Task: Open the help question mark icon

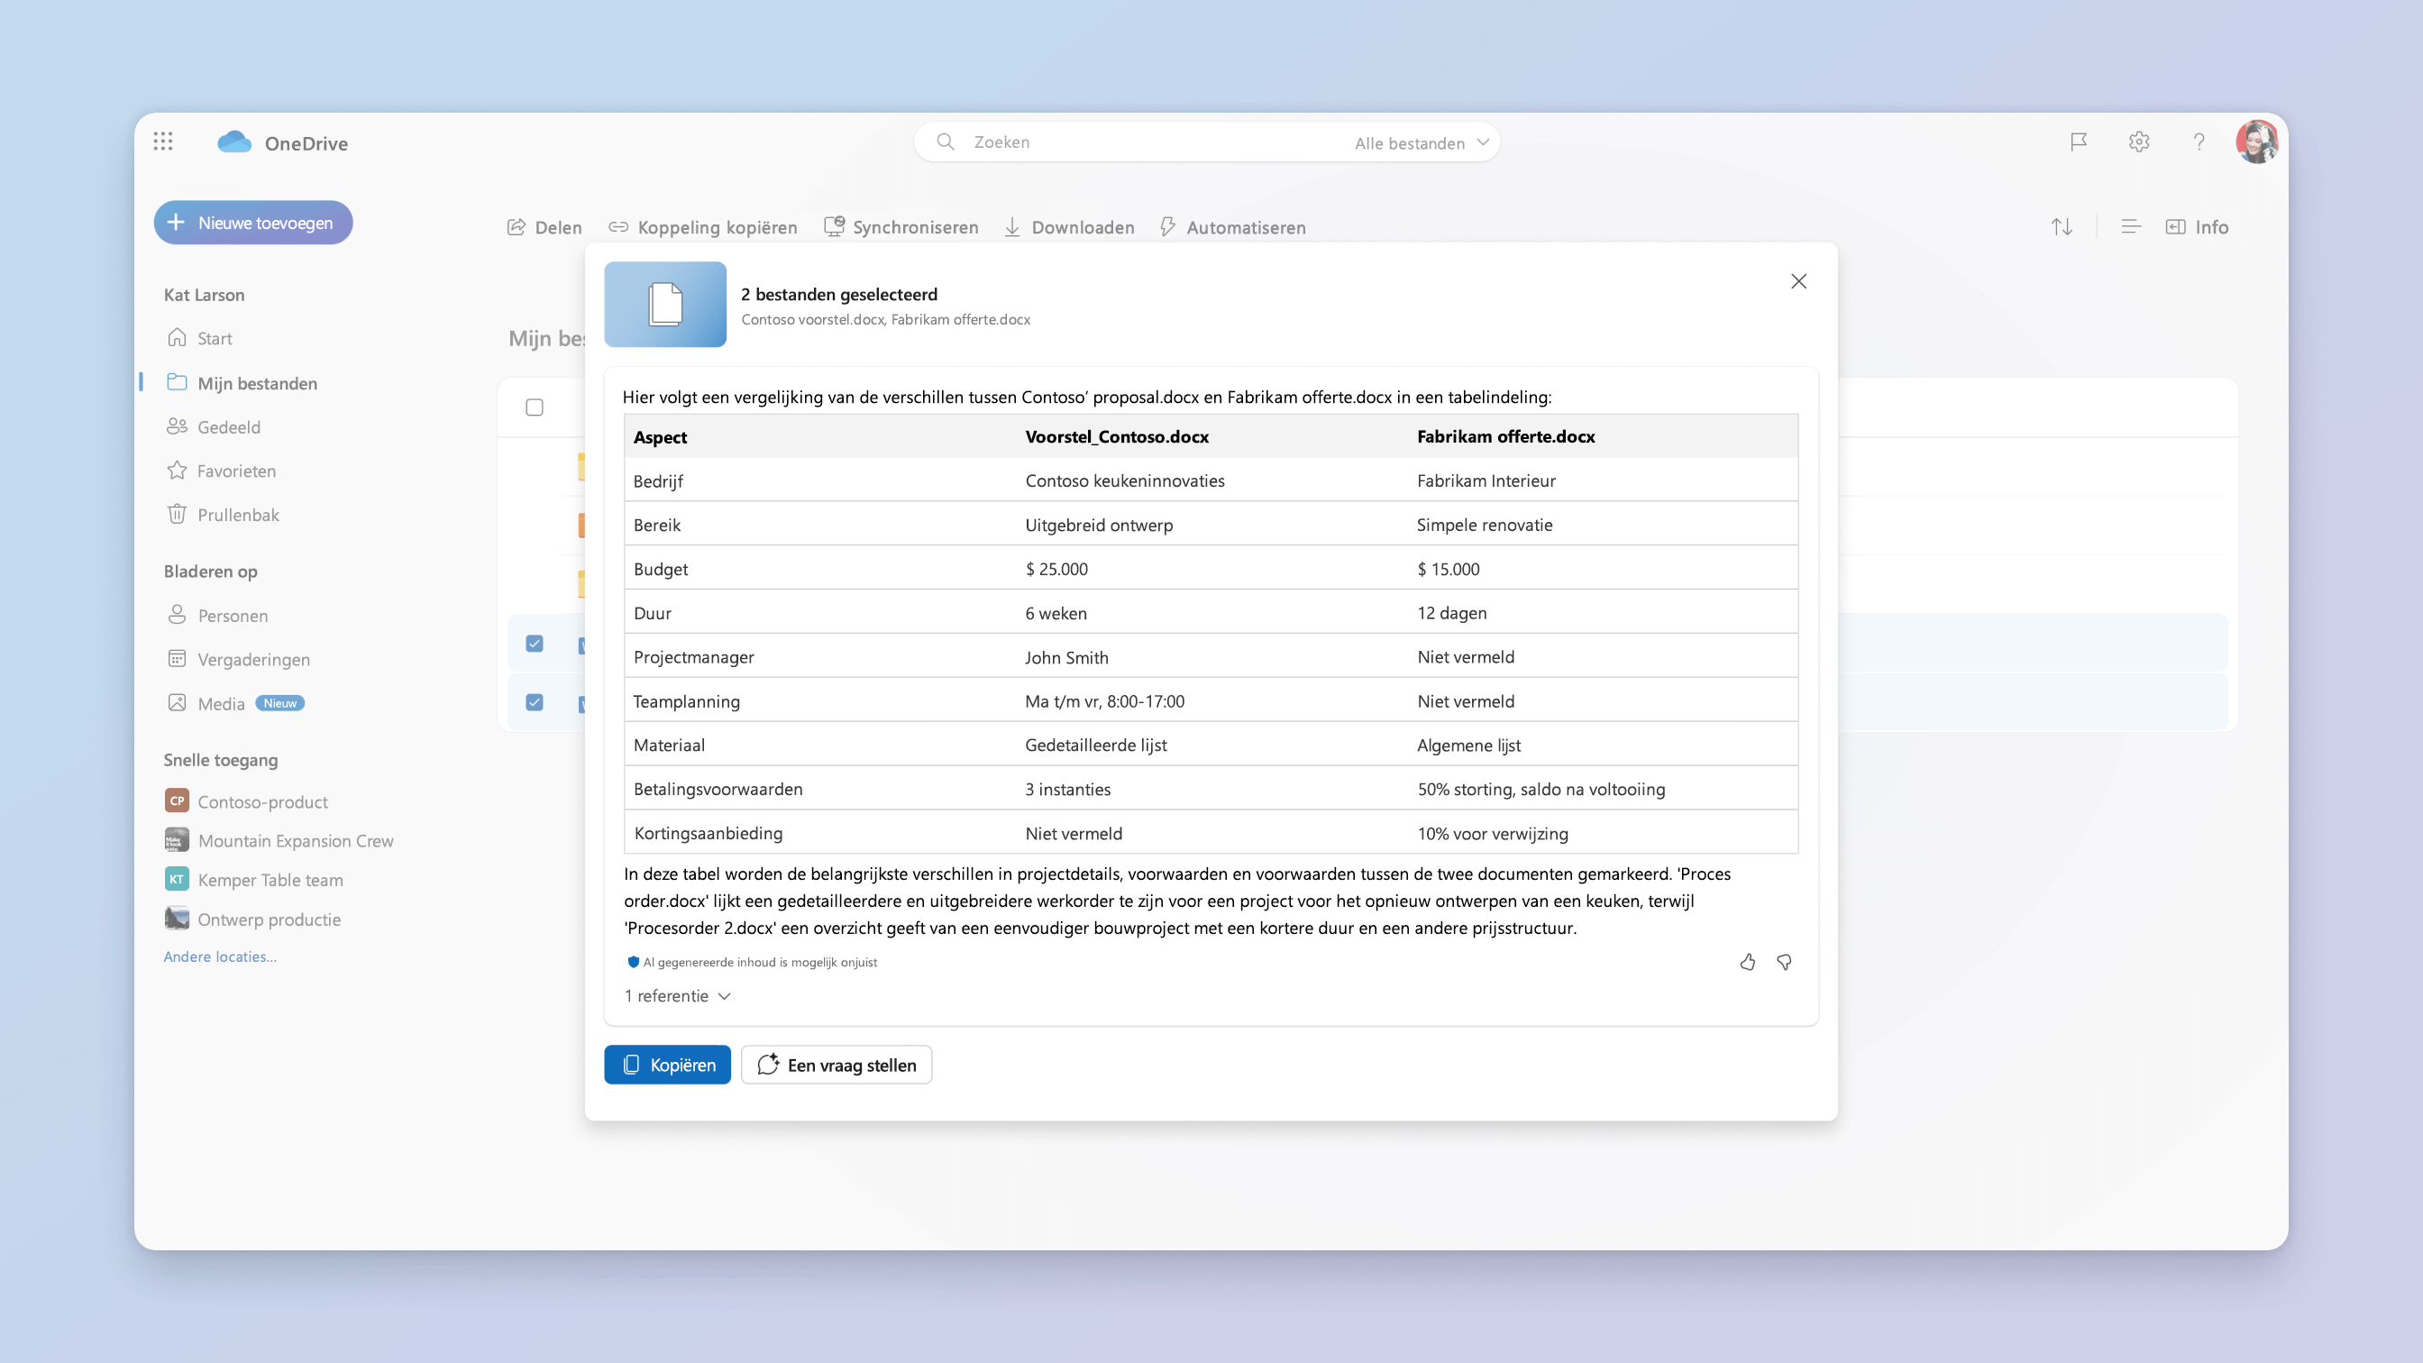Action: [2199, 142]
